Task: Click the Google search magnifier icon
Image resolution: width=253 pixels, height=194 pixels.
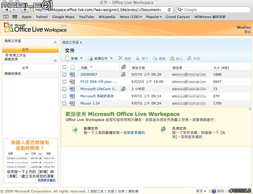Action: (x=179, y=10)
